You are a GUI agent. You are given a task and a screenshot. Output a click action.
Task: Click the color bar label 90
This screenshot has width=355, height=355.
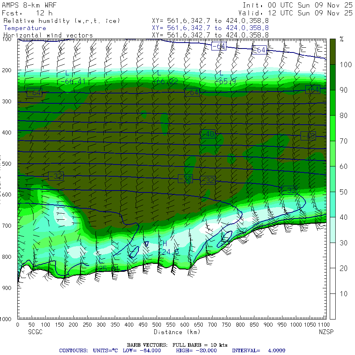pos(344,90)
